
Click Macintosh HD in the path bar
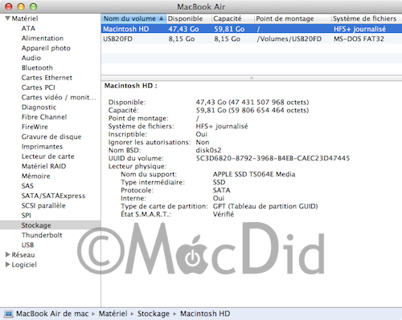[205, 314]
